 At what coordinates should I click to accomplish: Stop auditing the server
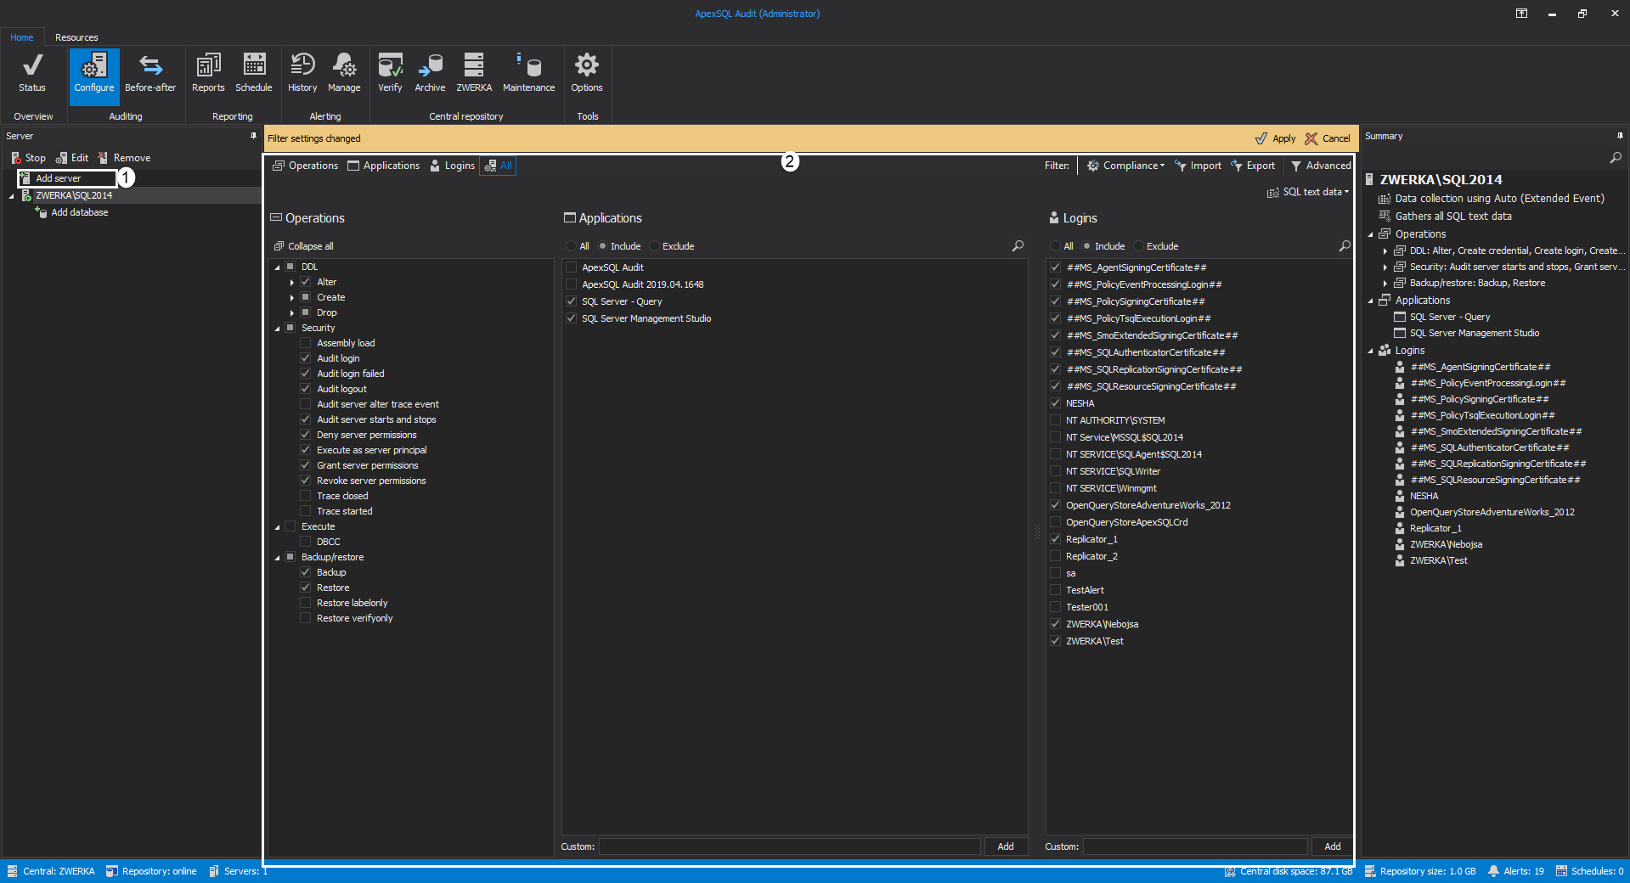pos(28,158)
